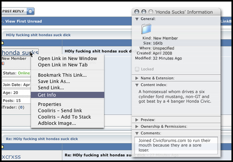233x162 pixels.
Task: Collapse the General section
Action: pyautogui.click(x=137, y=19)
